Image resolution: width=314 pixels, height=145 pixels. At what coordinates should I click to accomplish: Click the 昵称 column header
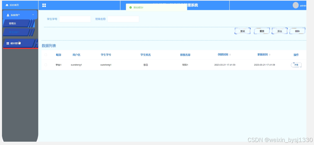coord(58,55)
